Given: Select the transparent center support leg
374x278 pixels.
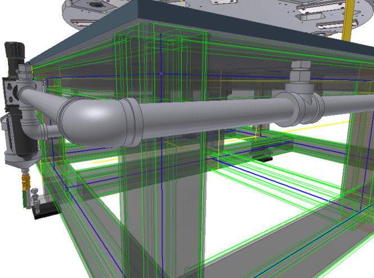Looking at the screenshot, I should tap(162, 153).
